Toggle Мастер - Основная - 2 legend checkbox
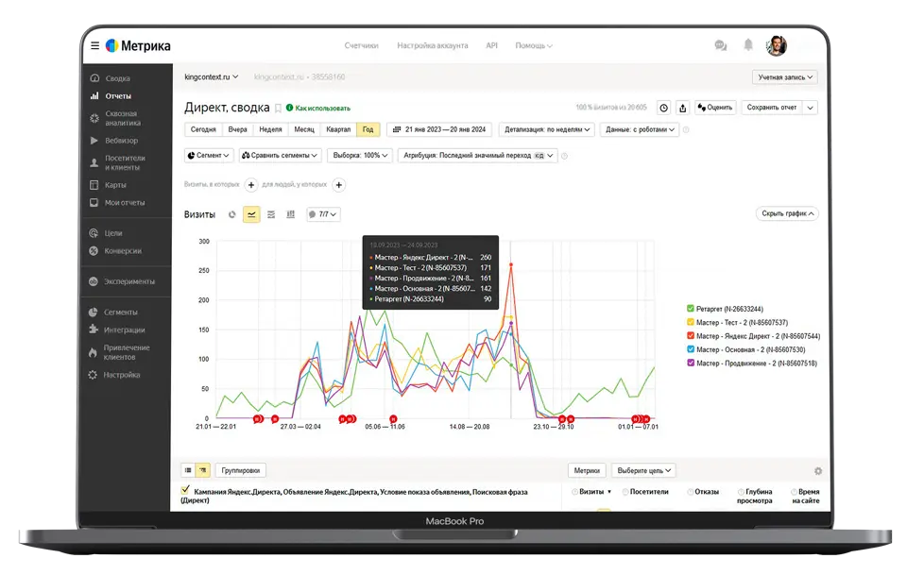Viewport: 907px width, 575px height. (x=691, y=349)
